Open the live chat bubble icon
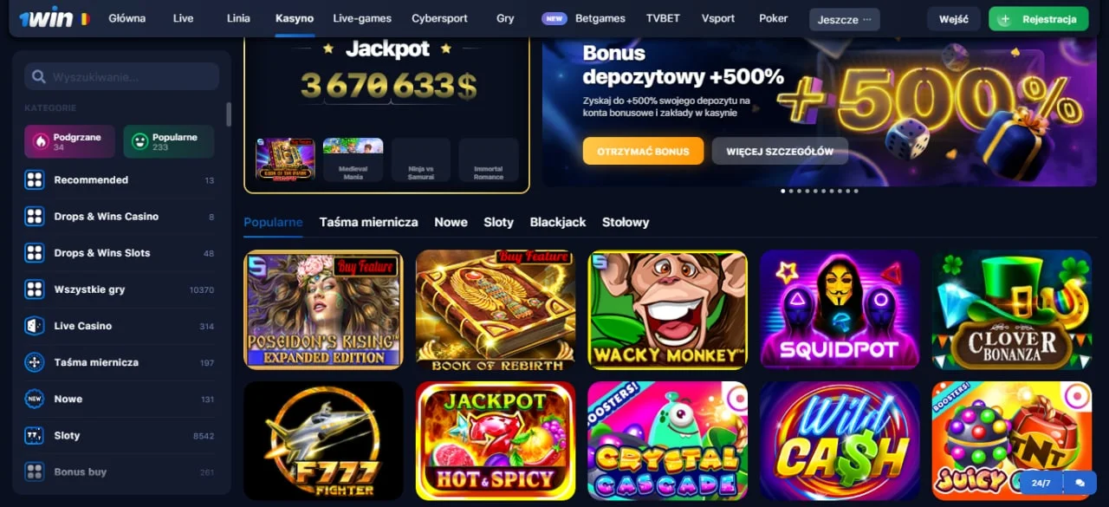The image size is (1109, 507). point(1080,483)
